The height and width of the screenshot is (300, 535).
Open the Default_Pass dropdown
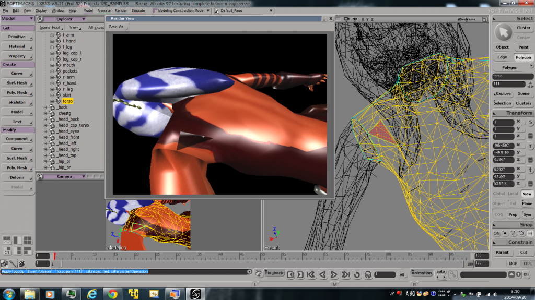[245, 10]
